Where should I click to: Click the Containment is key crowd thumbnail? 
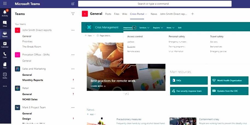[x=183, y=121]
